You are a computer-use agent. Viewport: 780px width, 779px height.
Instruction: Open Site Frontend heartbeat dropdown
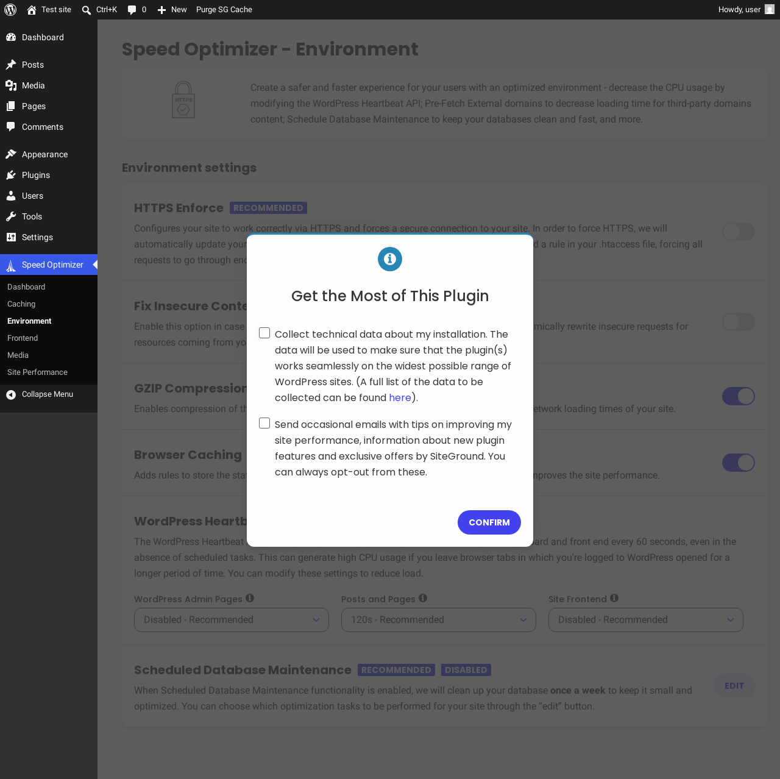(646, 620)
